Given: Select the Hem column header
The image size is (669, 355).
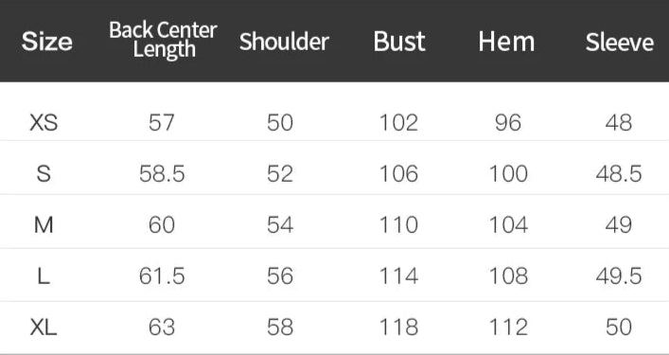Looking at the screenshot, I should pos(506,42).
